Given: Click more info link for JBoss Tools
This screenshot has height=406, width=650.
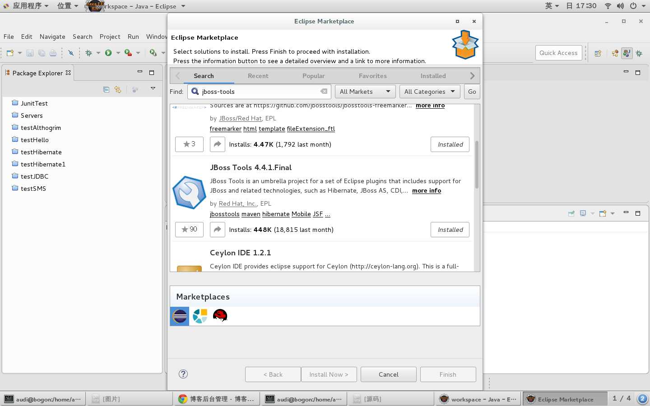Looking at the screenshot, I should tap(427, 190).
